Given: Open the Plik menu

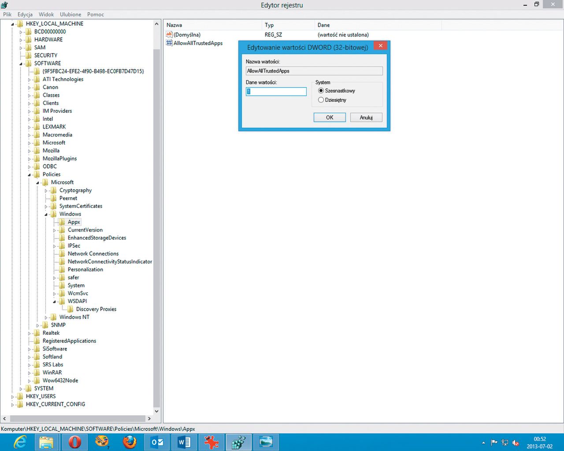Looking at the screenshot, I should tap(7, 15).
